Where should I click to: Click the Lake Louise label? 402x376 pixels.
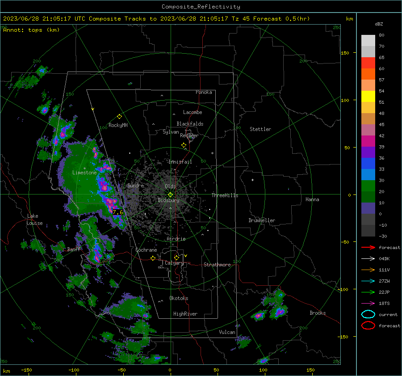pyautogui.click(x=35, y=220)
